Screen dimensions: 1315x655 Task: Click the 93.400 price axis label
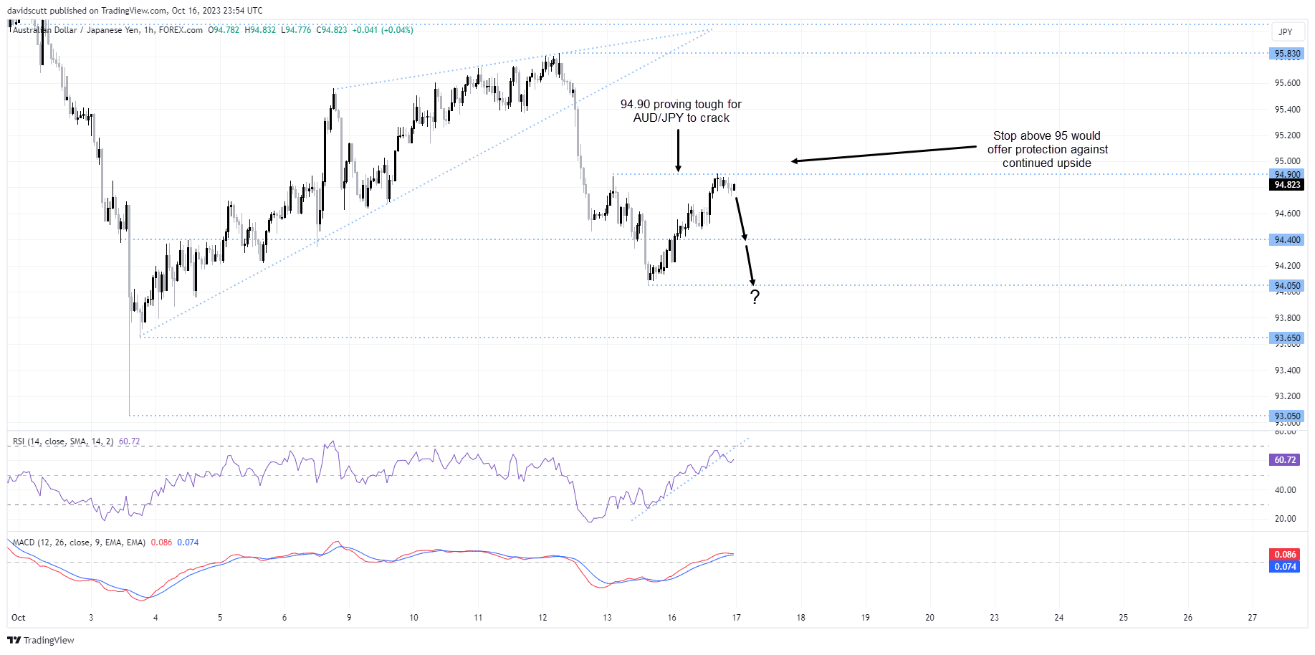click(1287, 370)
